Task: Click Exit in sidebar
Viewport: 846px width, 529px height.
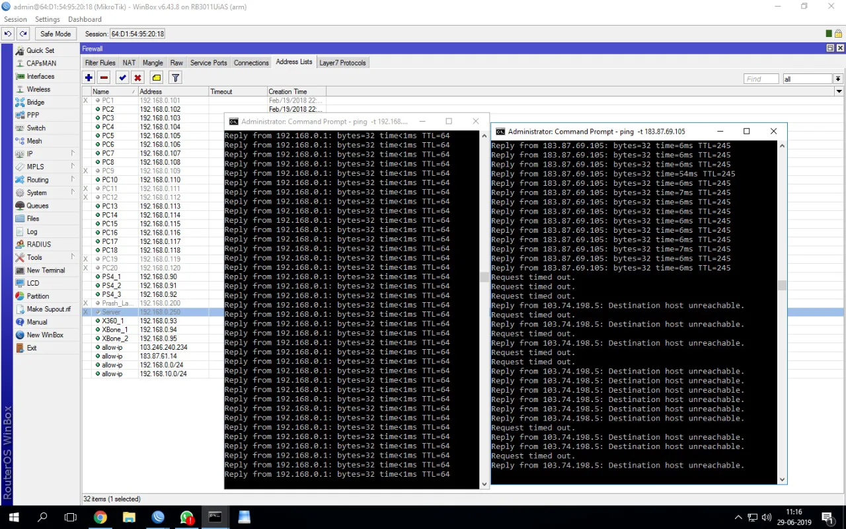Action: (32, 348)
